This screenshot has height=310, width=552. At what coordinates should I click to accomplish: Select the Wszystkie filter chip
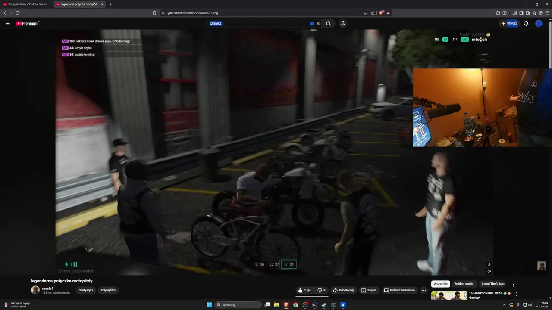[441, 284]
